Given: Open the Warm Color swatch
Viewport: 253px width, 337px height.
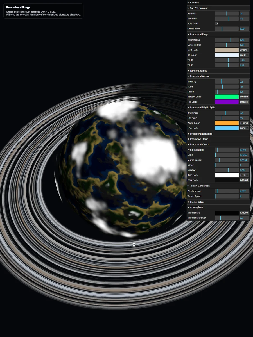Looking at the screenshot, I should [227, 123].
